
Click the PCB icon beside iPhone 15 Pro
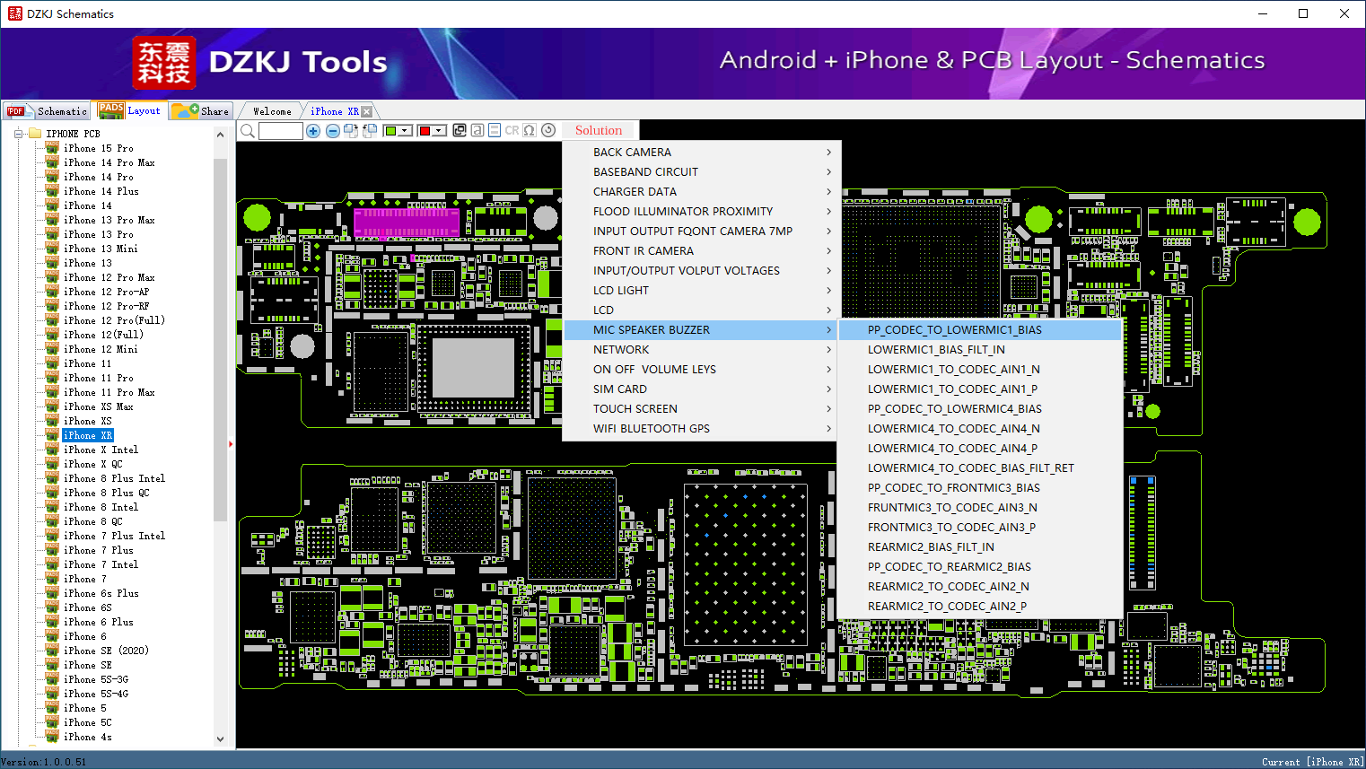point(52,148)
